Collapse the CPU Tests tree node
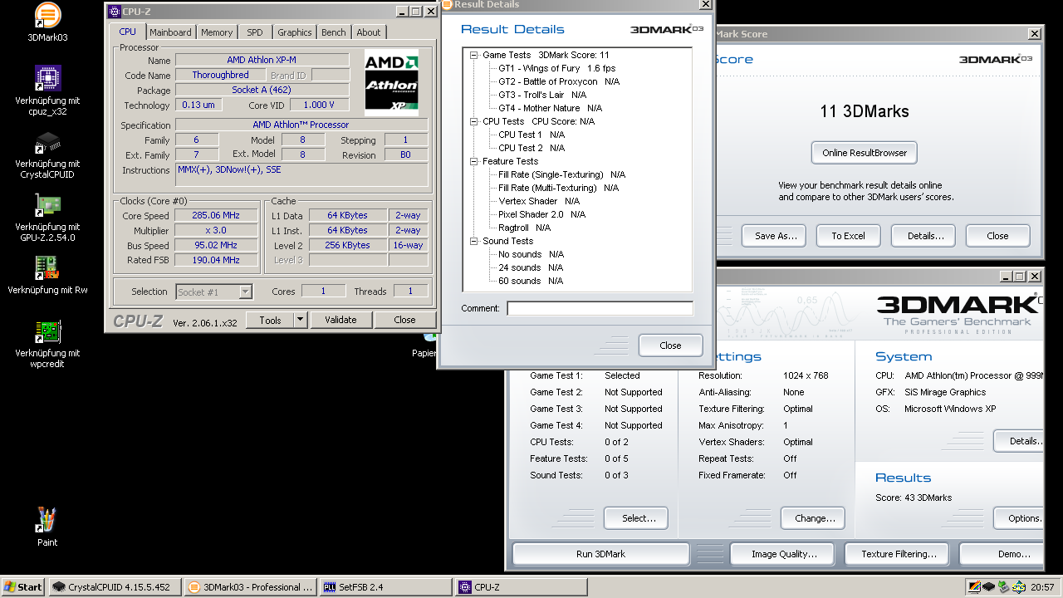Image resolution: width=1063 pixels, height=598 pixels. tap(473, 121)
